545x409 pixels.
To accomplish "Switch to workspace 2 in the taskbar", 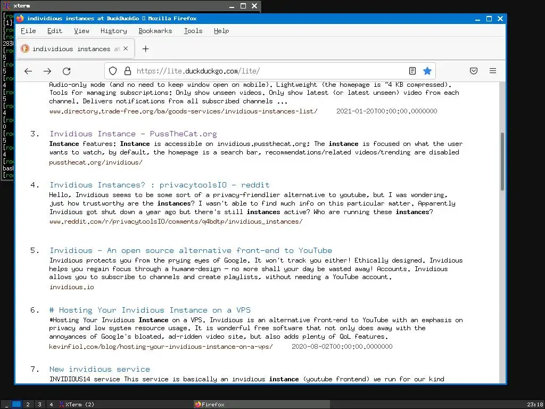I will tap(28, 404).
